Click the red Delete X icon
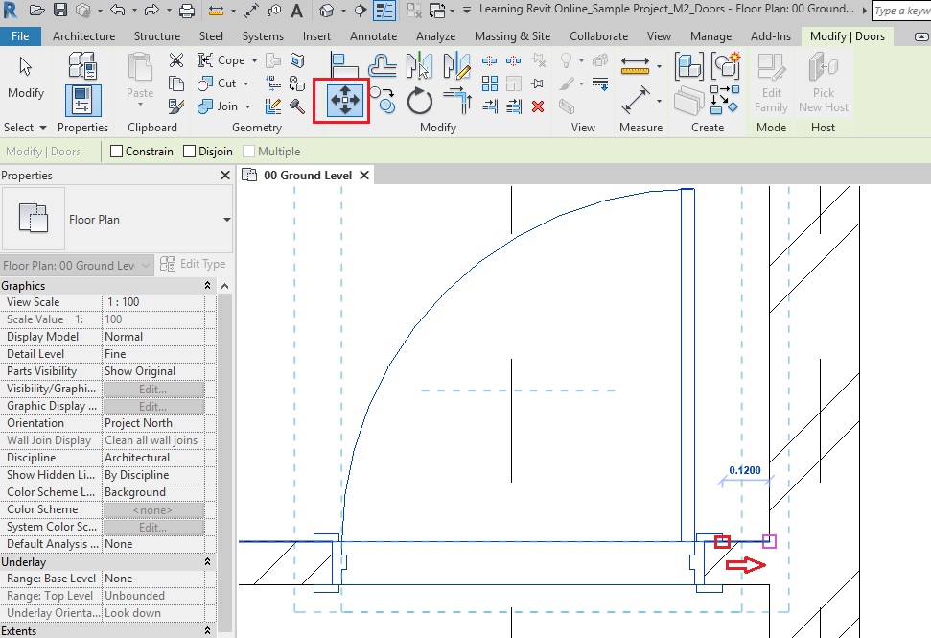The height and width of the screenshot is (638, 931). pyautogui.click(x=538, y=106)
